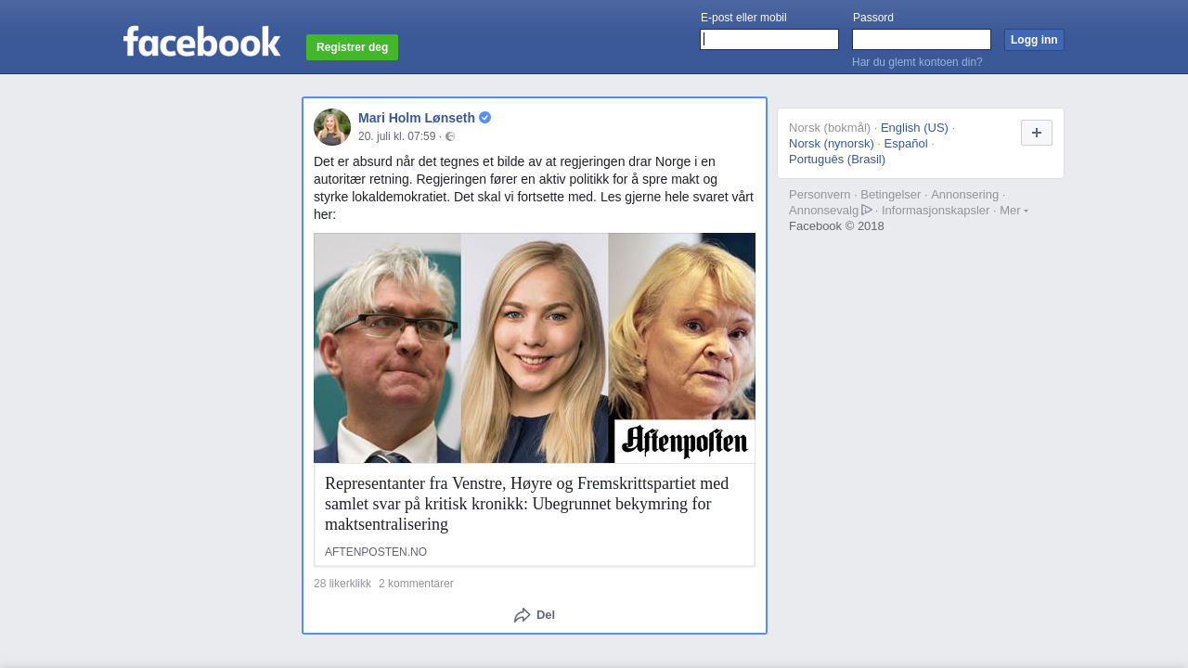
Task: Click the Registrer deg button
Action: (x=352, y=47)
